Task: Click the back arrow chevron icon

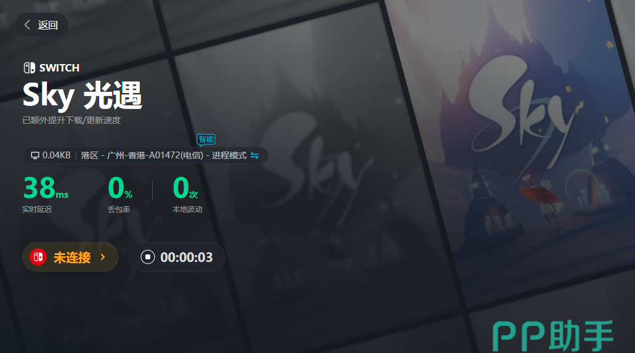Action: tap(27, 25)
